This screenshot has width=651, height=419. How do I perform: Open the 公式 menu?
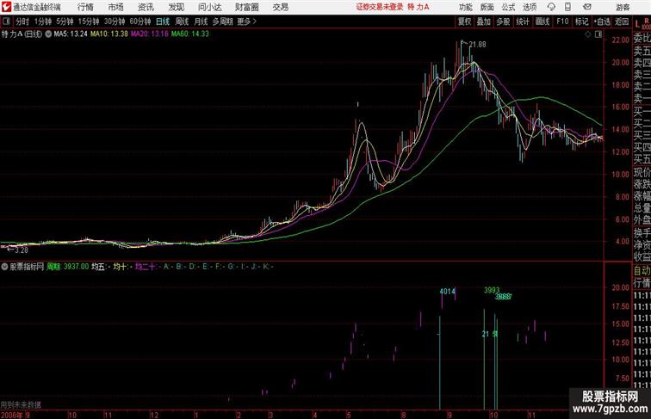coord(508,7)
